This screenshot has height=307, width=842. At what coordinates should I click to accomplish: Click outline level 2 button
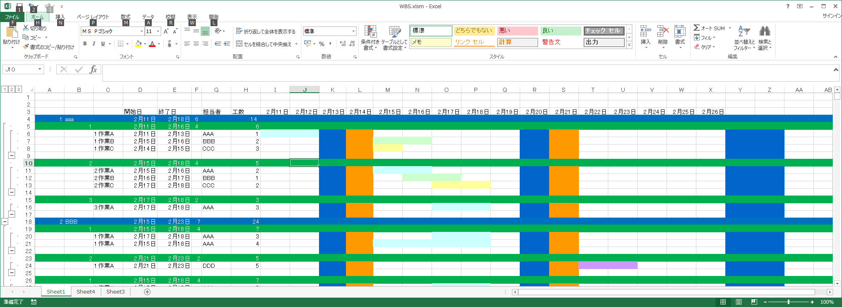[x=11, y=89]
